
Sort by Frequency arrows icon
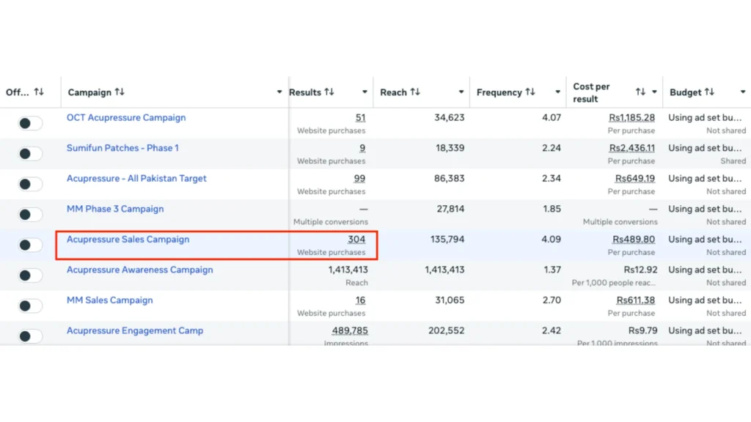coord(530,92)
